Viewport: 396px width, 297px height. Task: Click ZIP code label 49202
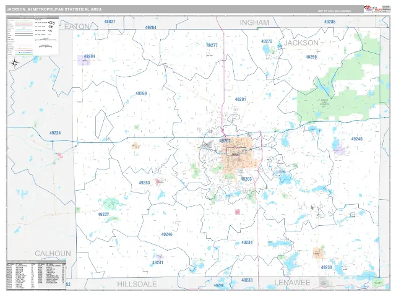tap(225, 141)
